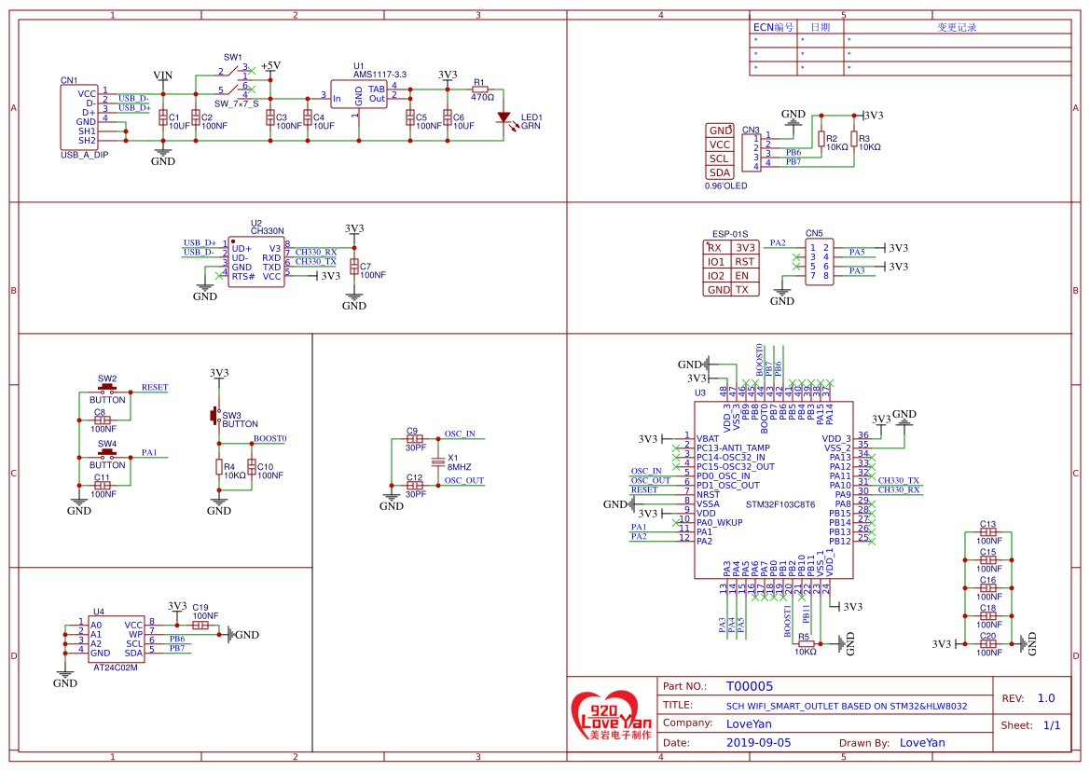Click the SW_7×7_S label
This screenshot has width=1090, height=771.
tap(236, 104)
